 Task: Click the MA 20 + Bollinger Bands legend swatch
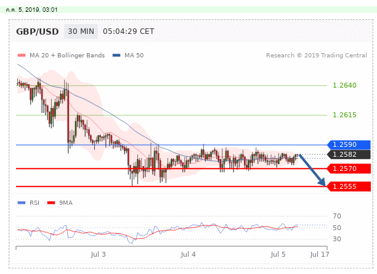[x=22, y=56]
